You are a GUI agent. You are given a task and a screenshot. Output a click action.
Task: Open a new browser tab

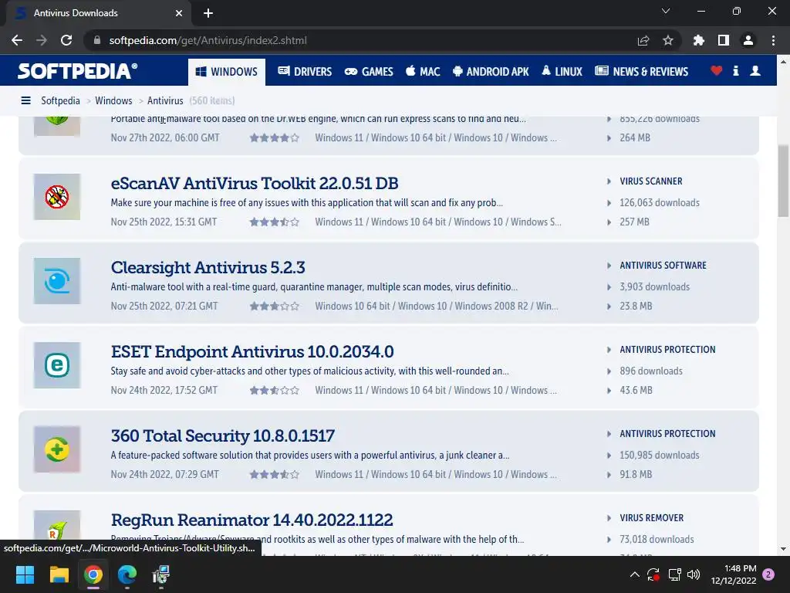pyautogui.click(x=208, y=13)
